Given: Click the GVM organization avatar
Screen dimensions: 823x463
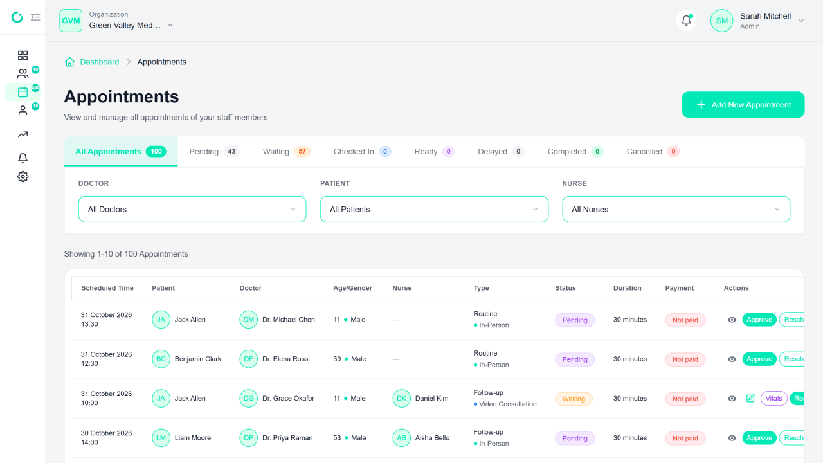Looking at the screenshot, I should click(71, 21).
